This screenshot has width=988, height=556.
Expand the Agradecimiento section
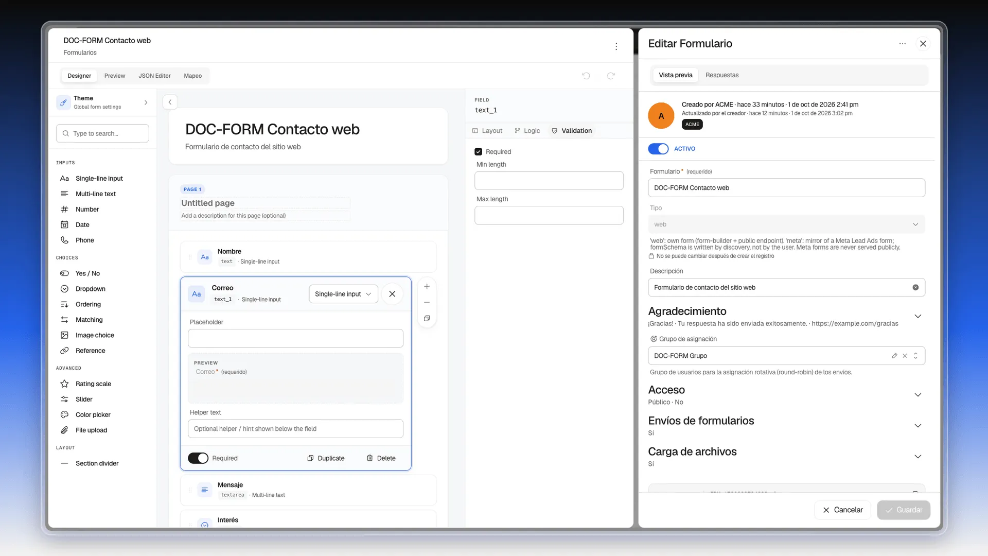coord(918,316)
